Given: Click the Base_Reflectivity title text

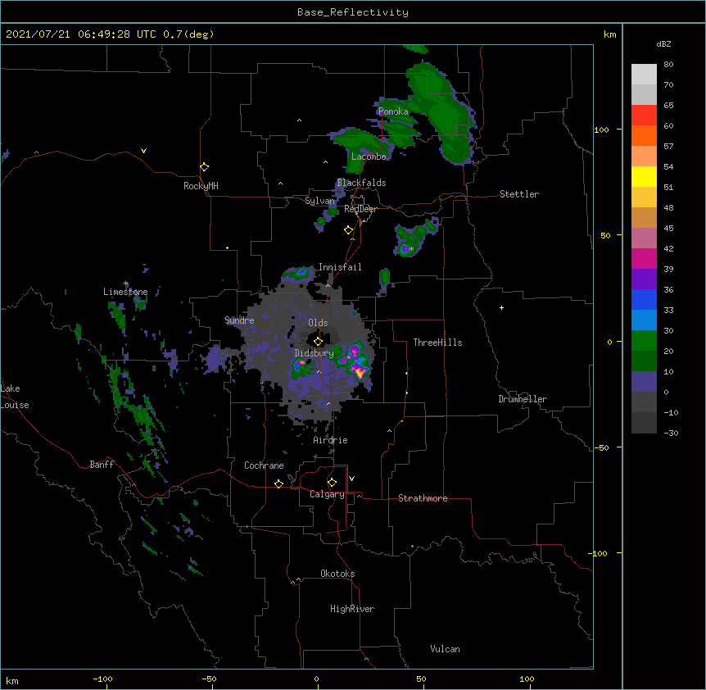Looking at the screenshot, I should 352,12.
